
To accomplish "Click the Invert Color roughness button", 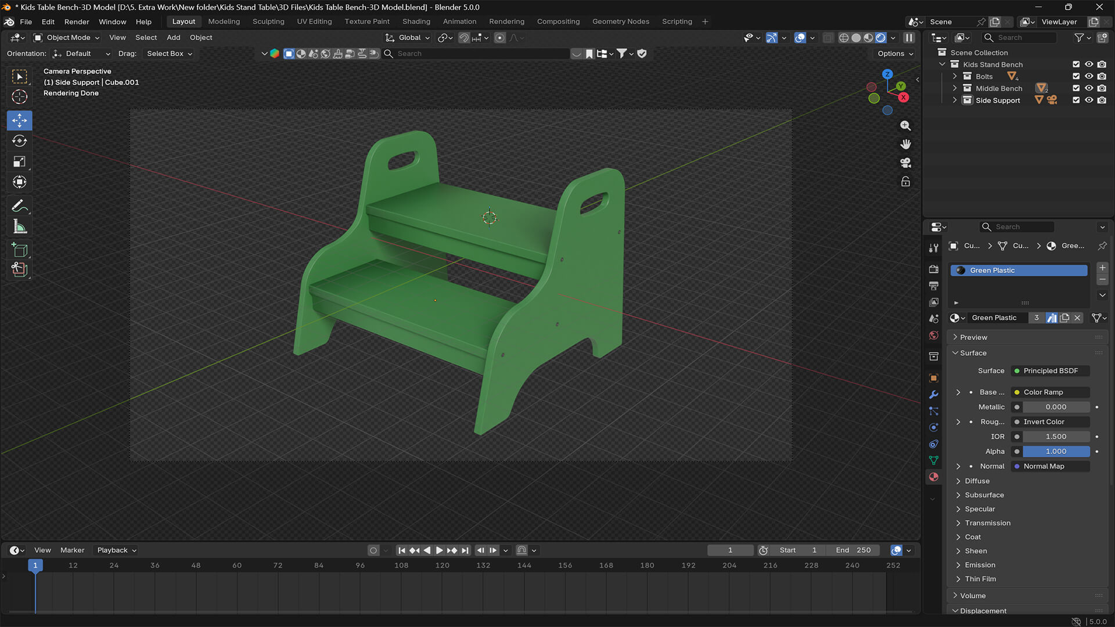I will pos(1050,422).
